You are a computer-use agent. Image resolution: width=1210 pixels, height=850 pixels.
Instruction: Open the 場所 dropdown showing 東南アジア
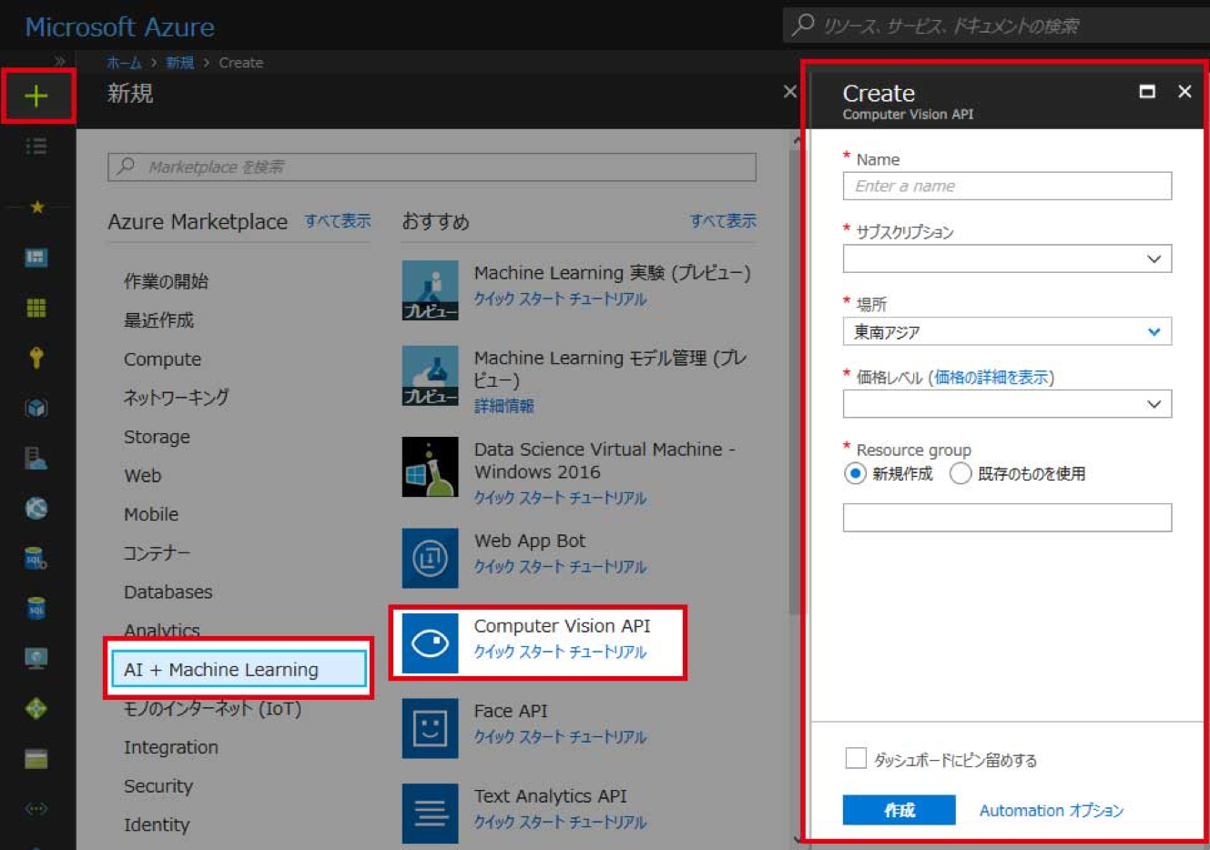(x=1007, y=331)
